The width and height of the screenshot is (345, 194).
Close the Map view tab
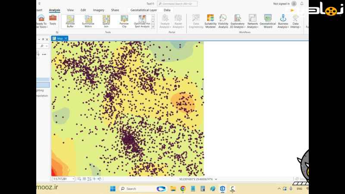pyautogui.click(x=66, y=38)
